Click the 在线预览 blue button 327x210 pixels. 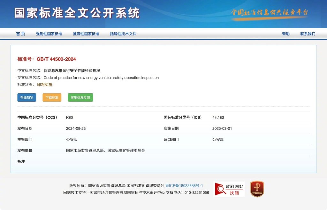[27, 97]
